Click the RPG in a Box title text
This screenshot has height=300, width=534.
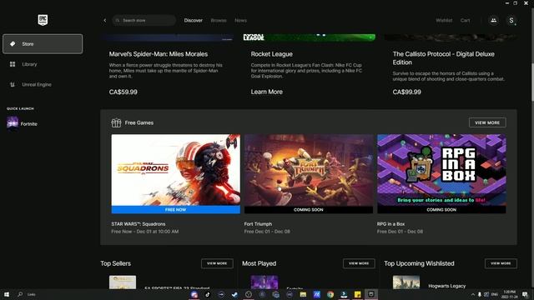pyautogui.click(x=390, y=224)
